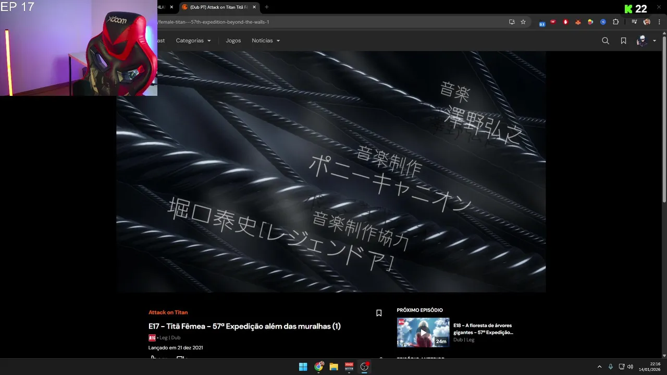
Task: Expand the Notícias dropdown menu
Action: tap(266, 41)
